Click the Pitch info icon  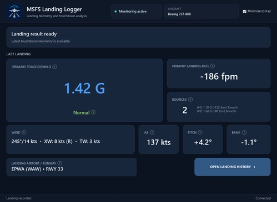[200, 132]
